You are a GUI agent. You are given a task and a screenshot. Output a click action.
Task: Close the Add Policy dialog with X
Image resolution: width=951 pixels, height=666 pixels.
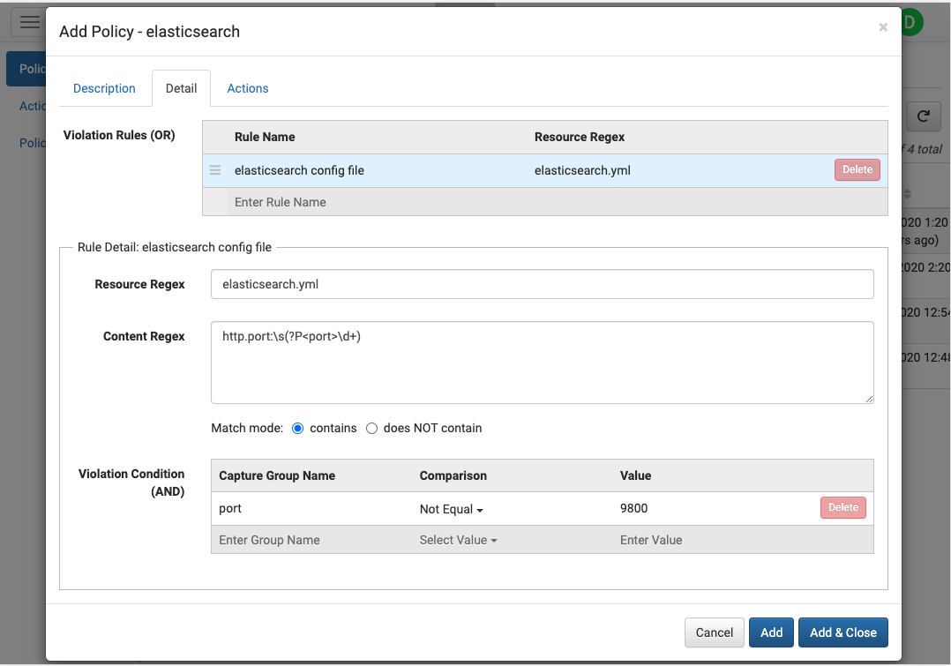(883, 27)
